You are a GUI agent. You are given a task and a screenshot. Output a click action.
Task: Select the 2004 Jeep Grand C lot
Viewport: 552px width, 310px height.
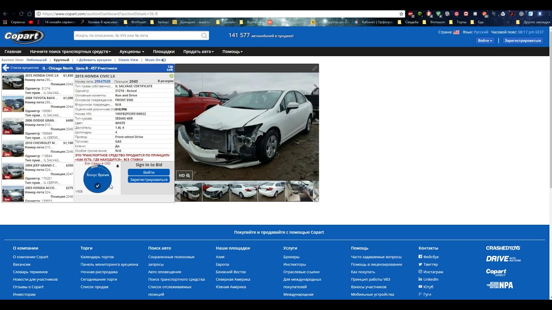pyautogui.click(x=38, y=174)
